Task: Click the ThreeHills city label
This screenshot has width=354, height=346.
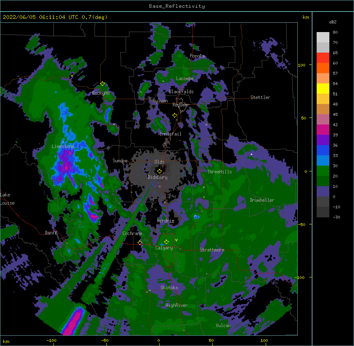Action: [x=219, y=172]
